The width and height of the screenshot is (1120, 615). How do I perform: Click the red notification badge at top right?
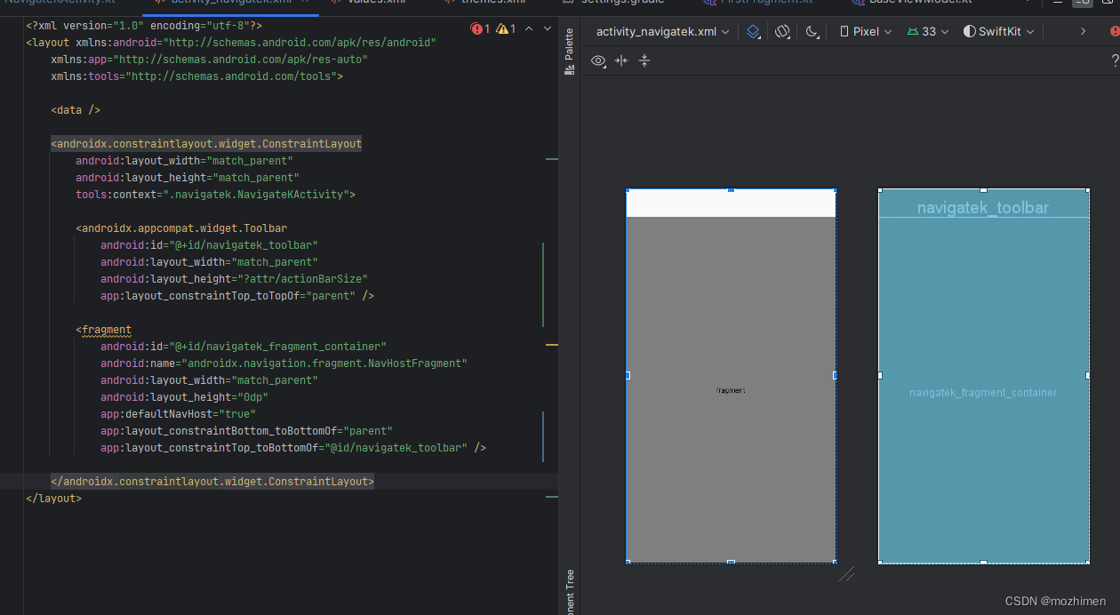pos(1116,31)
